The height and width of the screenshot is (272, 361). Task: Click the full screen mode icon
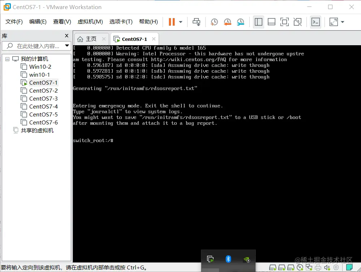284,22
